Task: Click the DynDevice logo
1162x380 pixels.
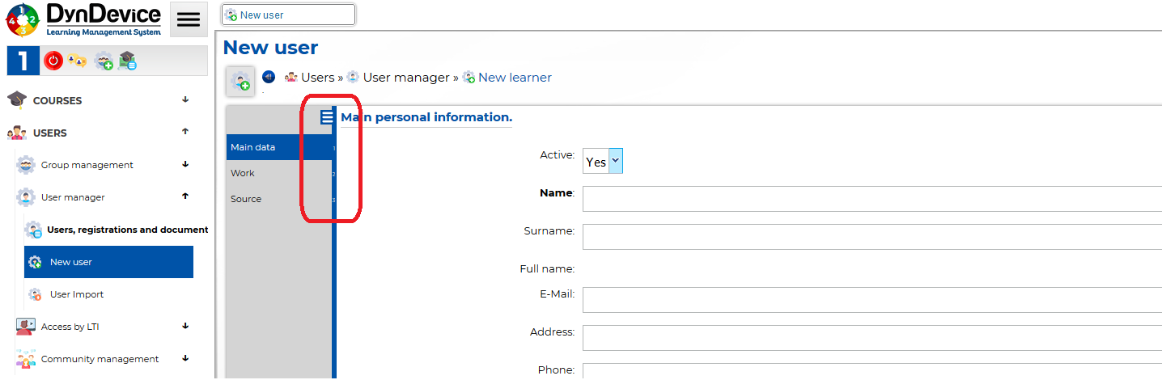Action: pos(84,19)
